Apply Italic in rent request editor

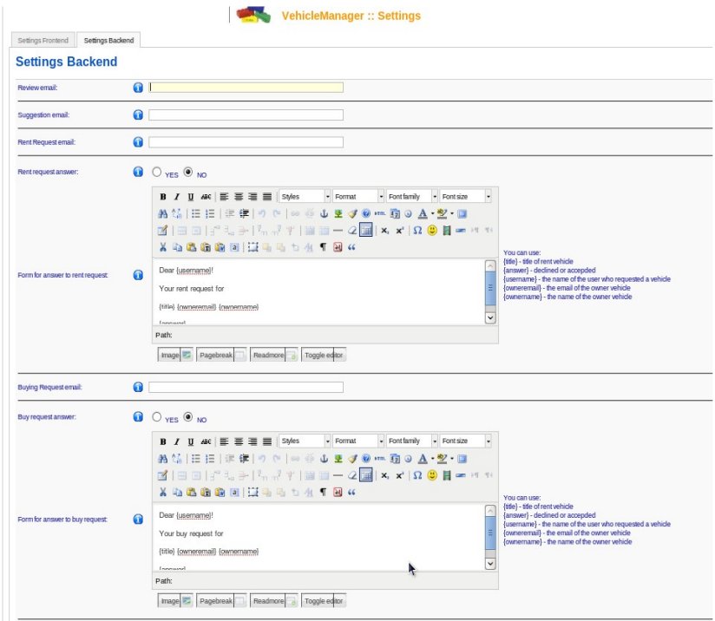(177, 197)
